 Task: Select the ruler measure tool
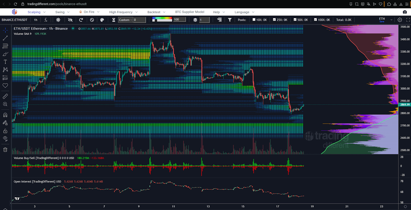pos(5,96)
